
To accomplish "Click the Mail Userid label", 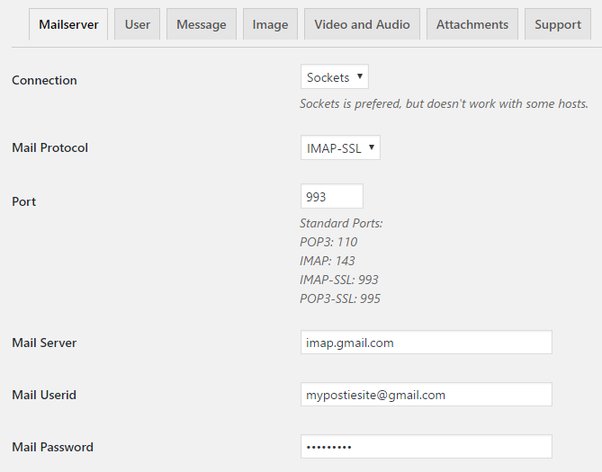I will (x=44, y=395).
